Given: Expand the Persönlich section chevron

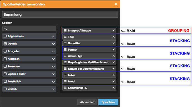Looking at the screenshot, I should pos(53,82).
